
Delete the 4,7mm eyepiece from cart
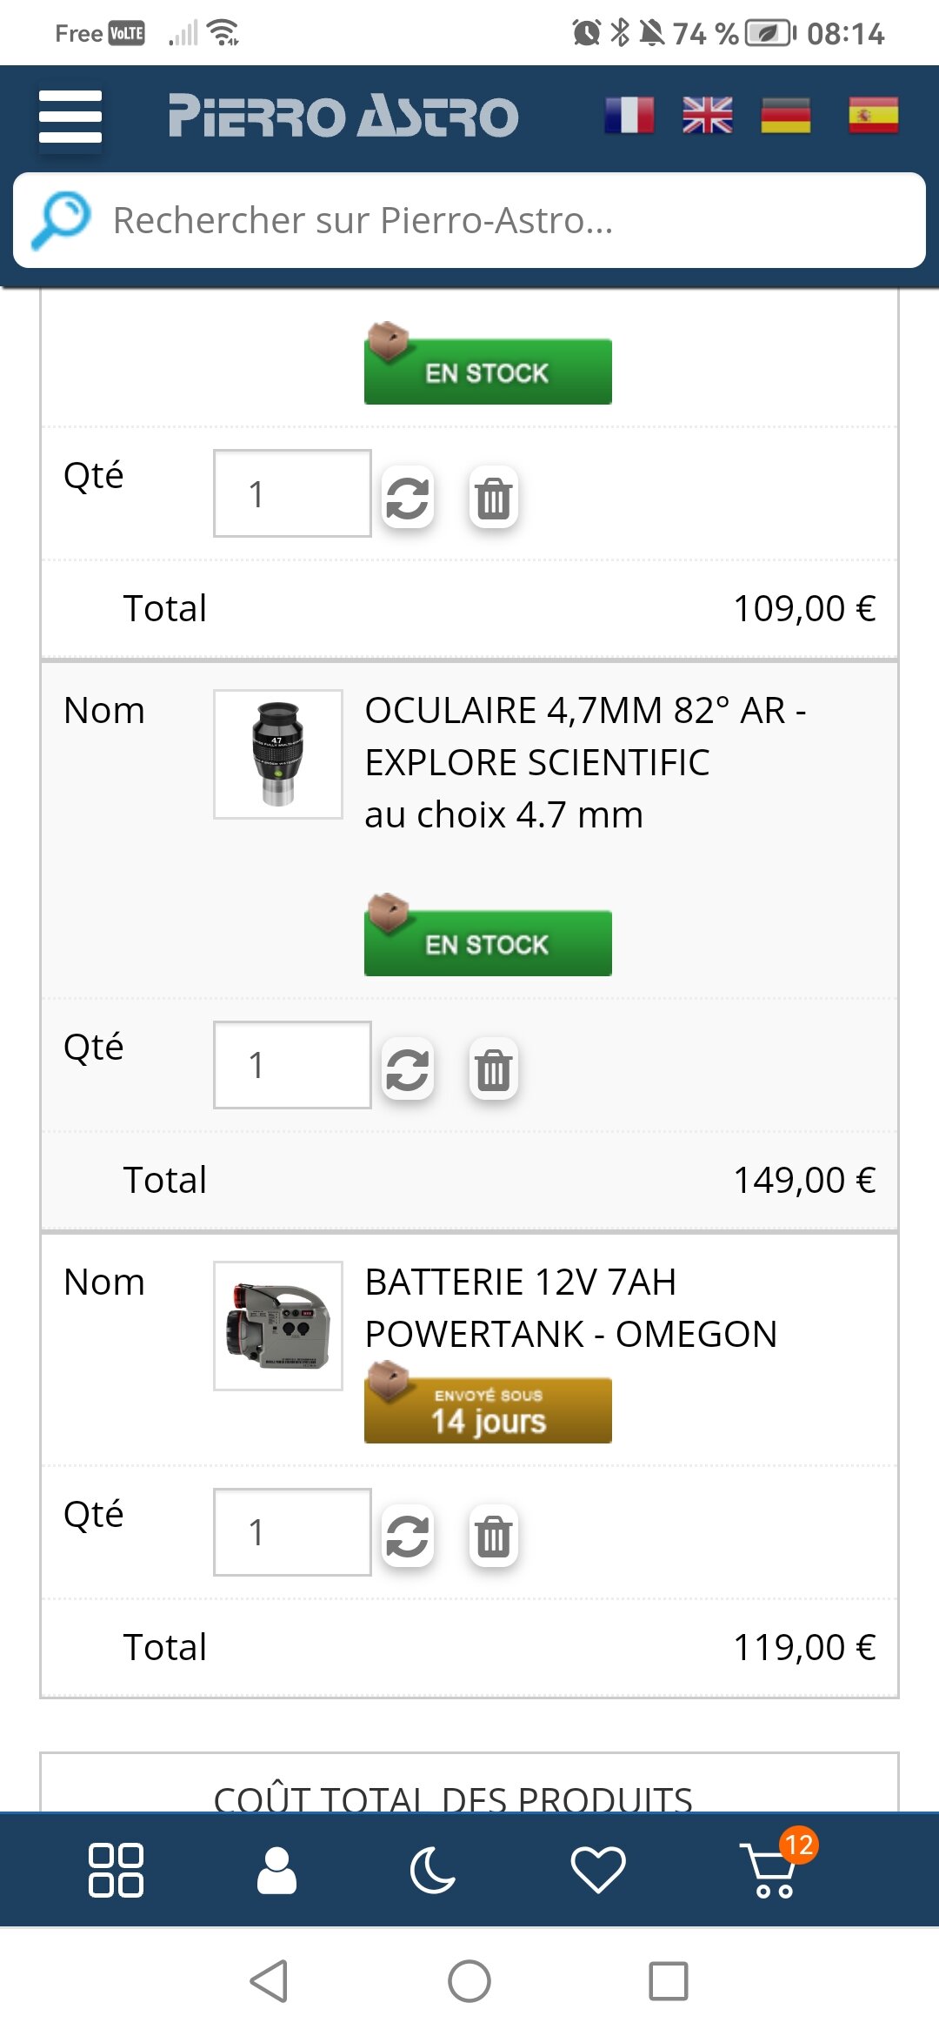point(493,1069)
